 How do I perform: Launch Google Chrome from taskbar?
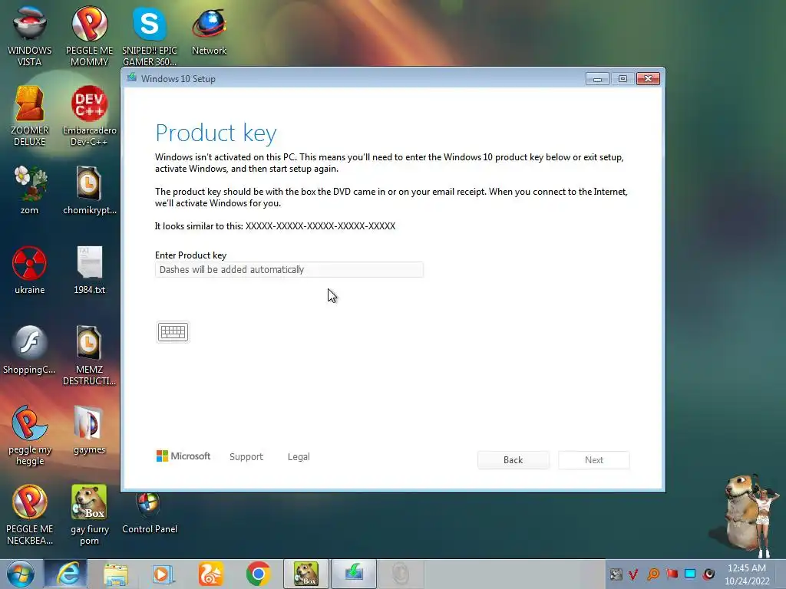point(258,574)
